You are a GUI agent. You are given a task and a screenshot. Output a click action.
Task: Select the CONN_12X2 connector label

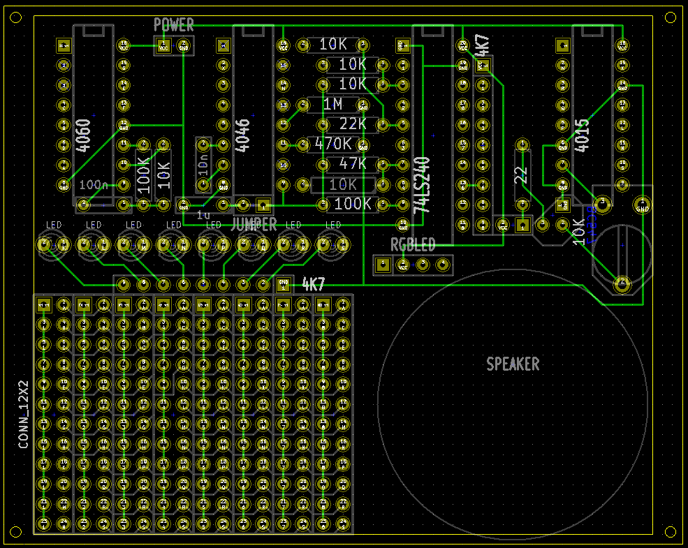tap(23, 415)
